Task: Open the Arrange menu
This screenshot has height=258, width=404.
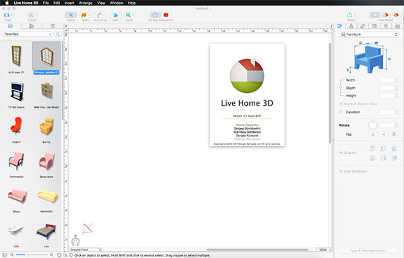Action: click(86, 3)
